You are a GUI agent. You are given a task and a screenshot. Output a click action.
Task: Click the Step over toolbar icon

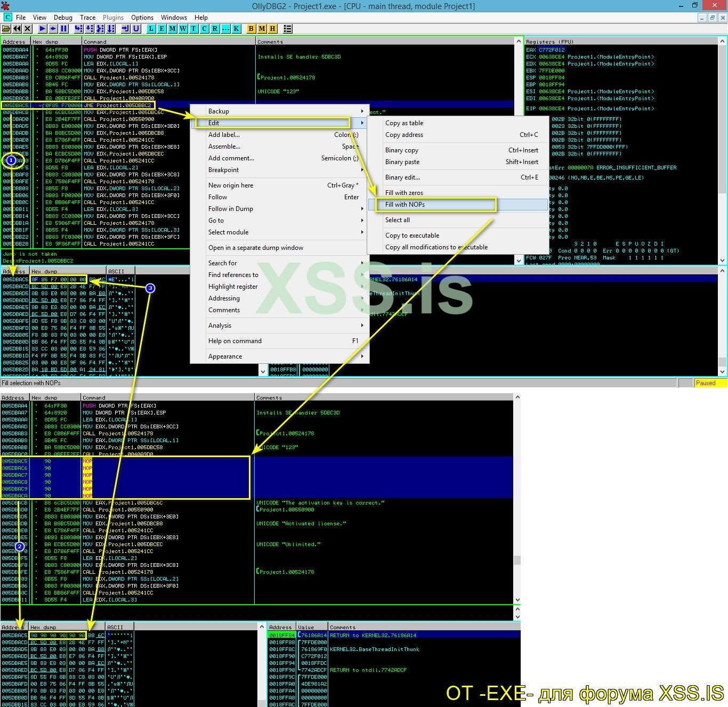coord(90,29)
